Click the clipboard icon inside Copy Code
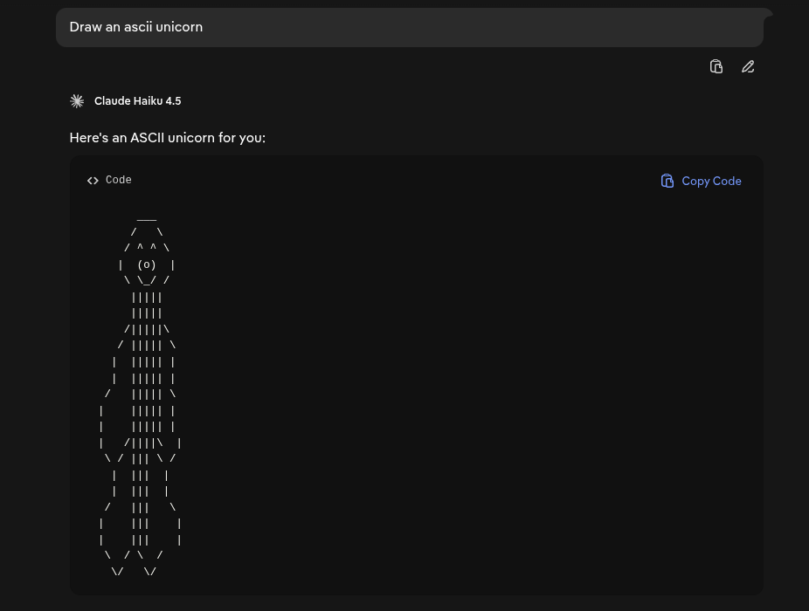Image resolution: width=809 pixels, height=611 pixels. tap(667, 181)
